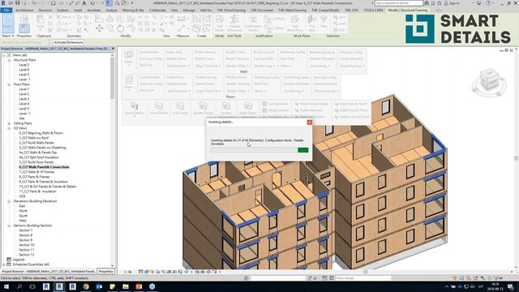
Task: Click the keyword search field
Action: click(398, 3)
